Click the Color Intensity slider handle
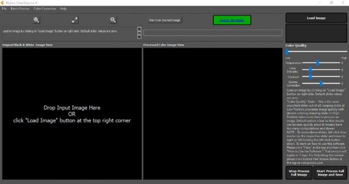The width and height of the screenshot is (349, 184). coord(310,70)
